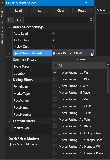The image size is (110, 160).
Task: Check the [Horse Racing] IE Win option
Action: (x=55, y=86)
